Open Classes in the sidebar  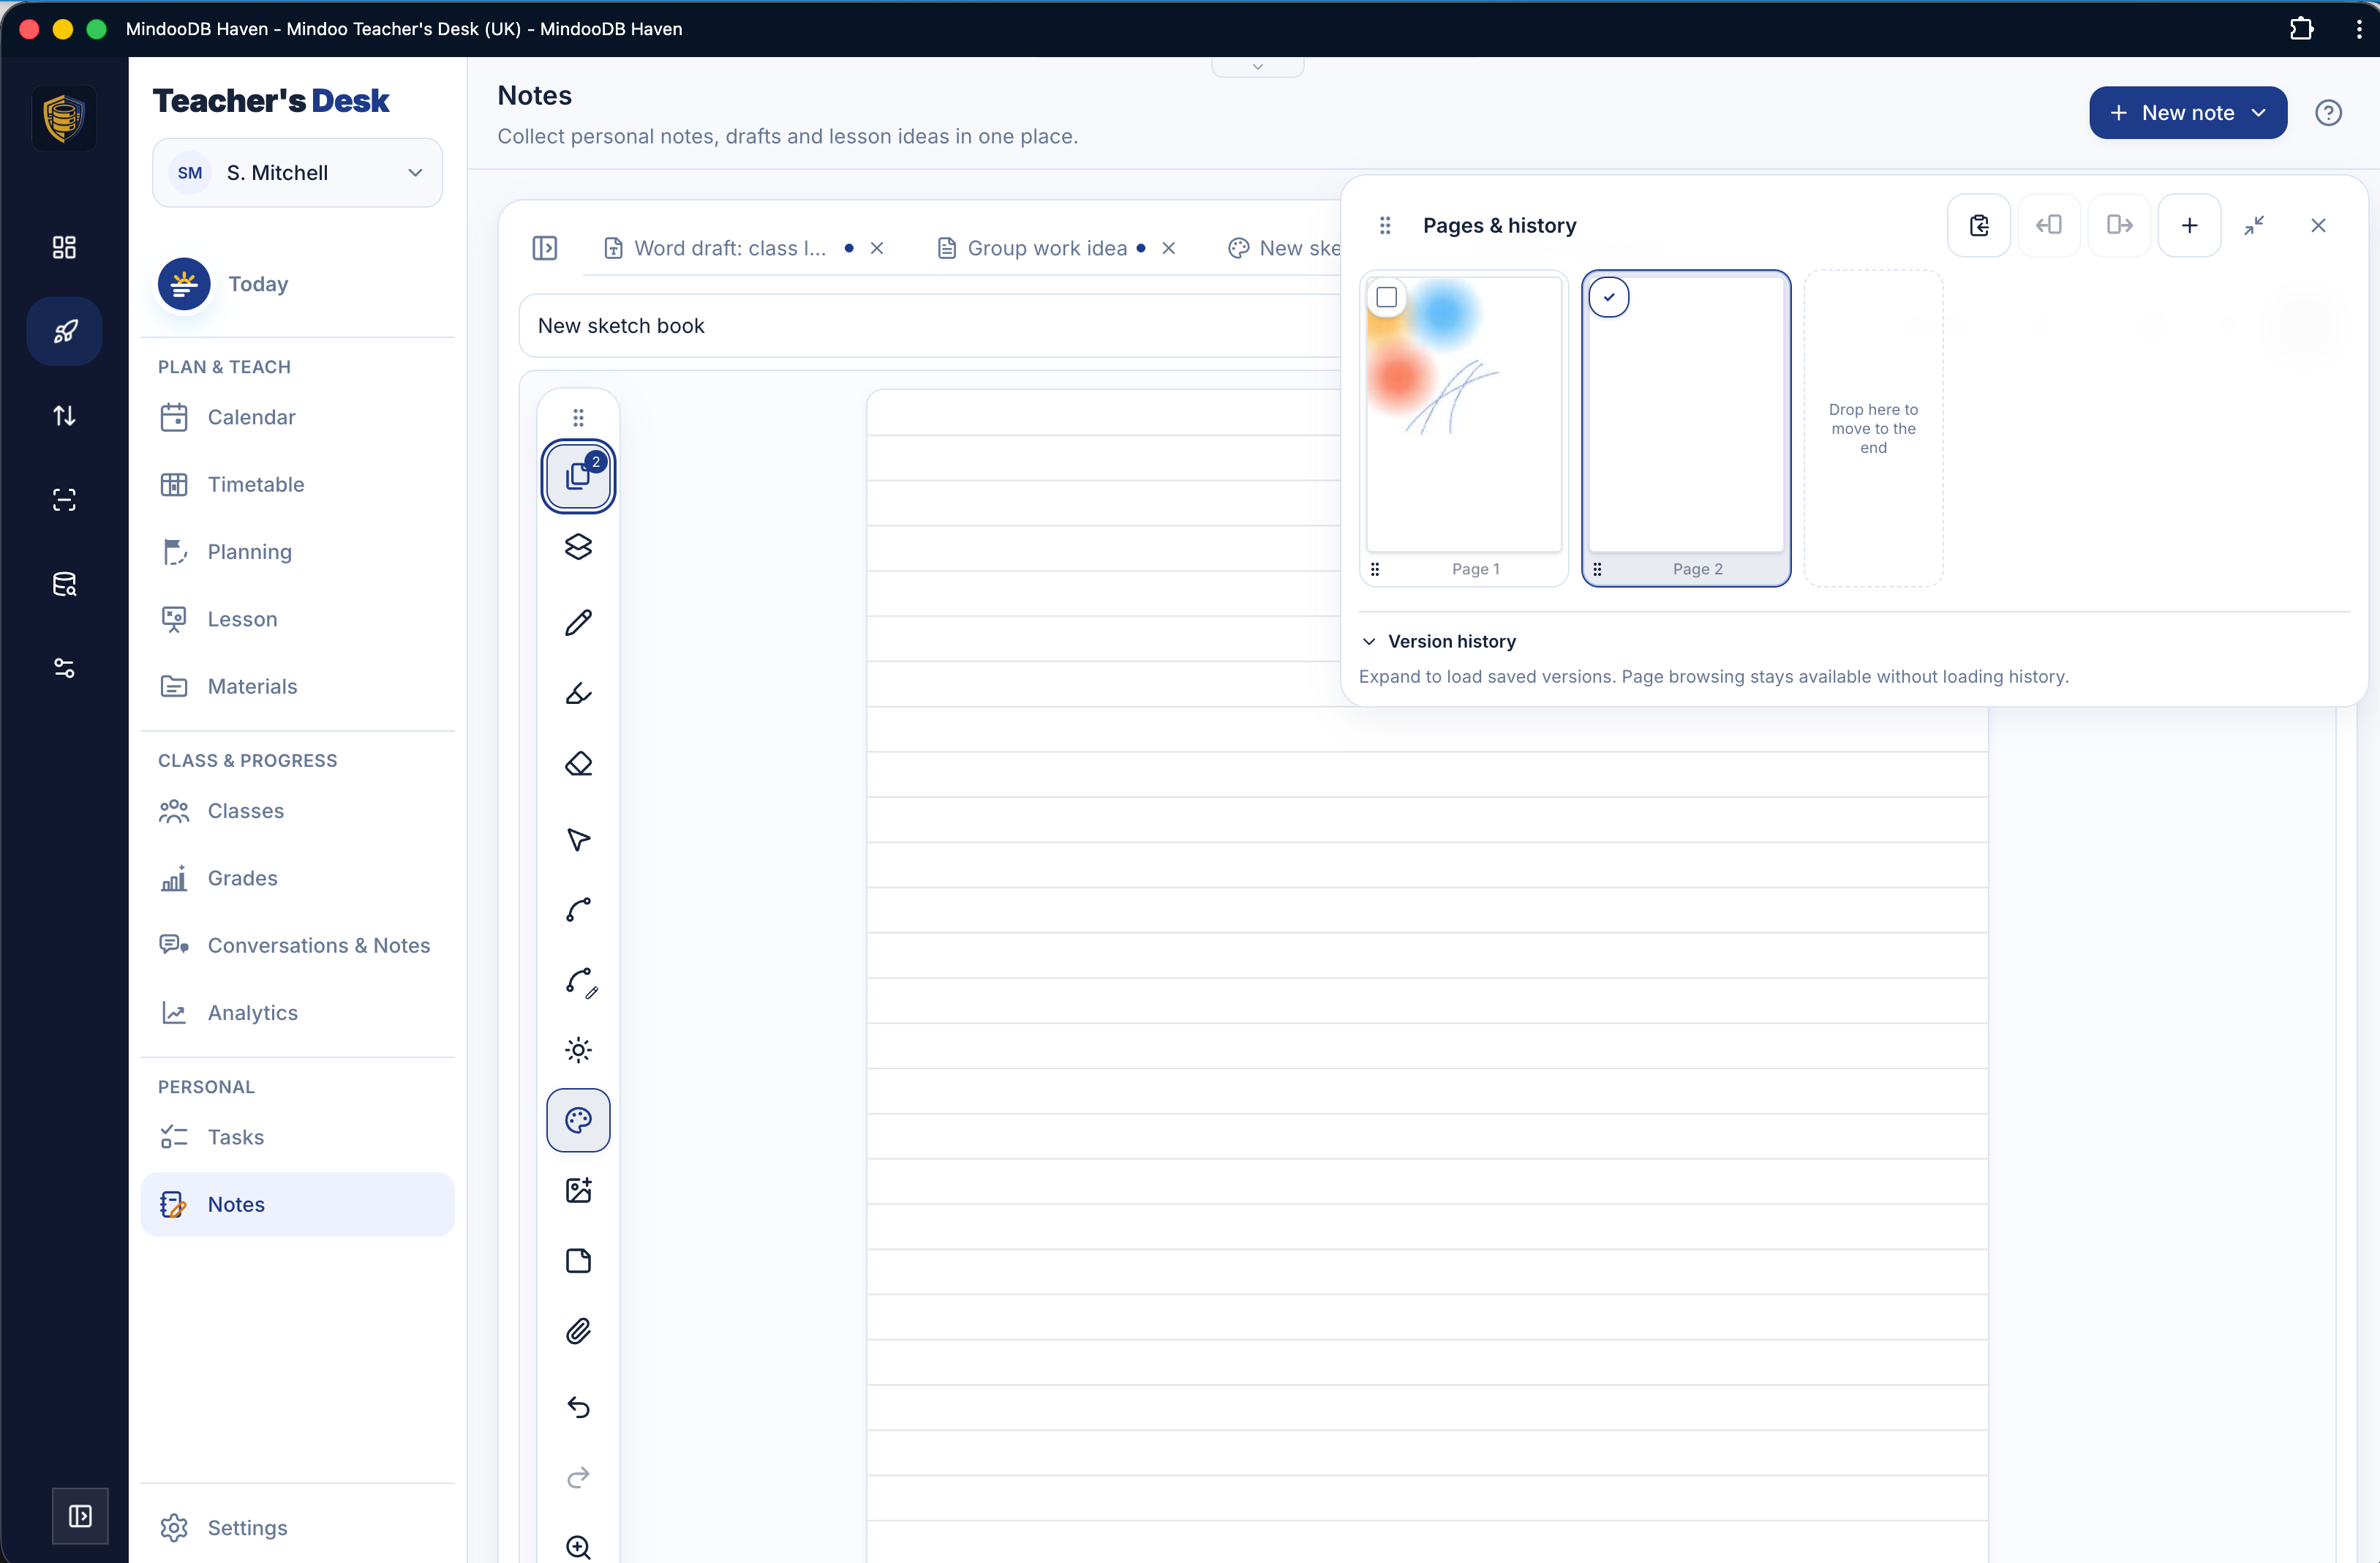click(x=297, y=811)
